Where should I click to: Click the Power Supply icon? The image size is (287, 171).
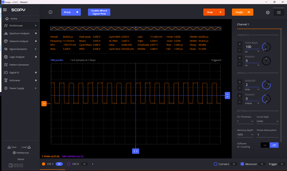pyautogui.click(x=6, y=88)
